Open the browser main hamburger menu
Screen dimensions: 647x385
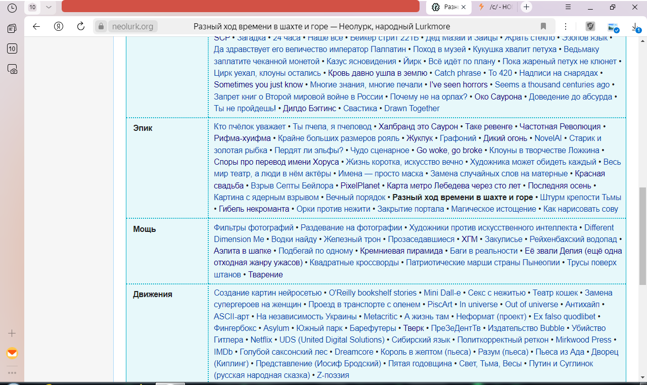point(568,7)
